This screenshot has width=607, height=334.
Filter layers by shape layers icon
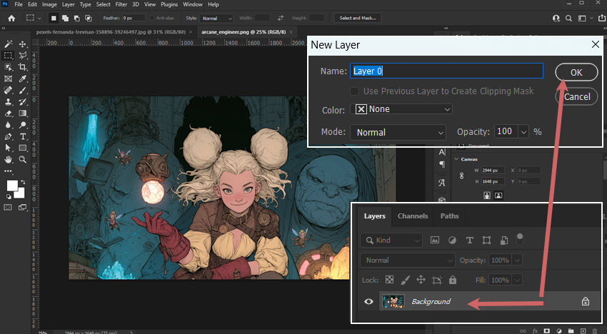pyautogui.click(x=486, y=241)
